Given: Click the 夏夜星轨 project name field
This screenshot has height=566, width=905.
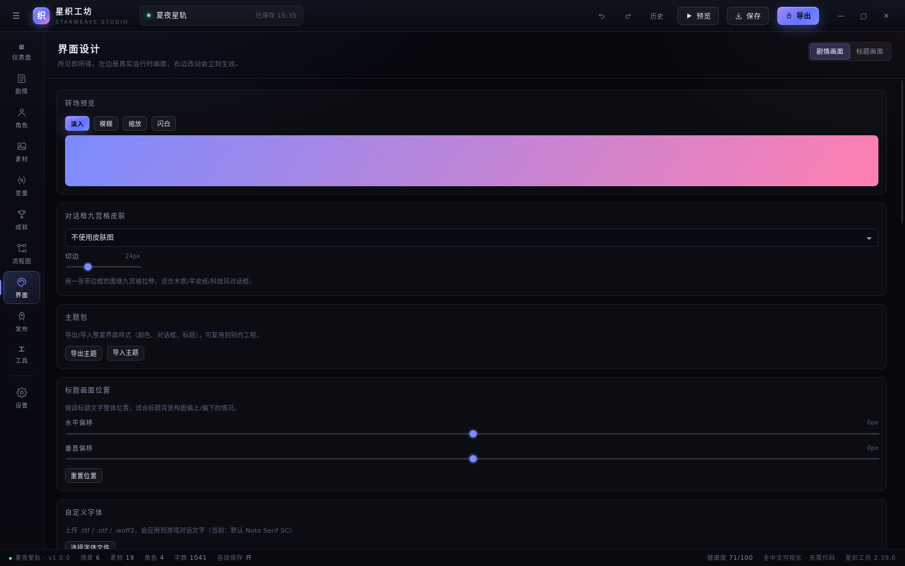Looking at the screenshot, I should pos(221,16).
